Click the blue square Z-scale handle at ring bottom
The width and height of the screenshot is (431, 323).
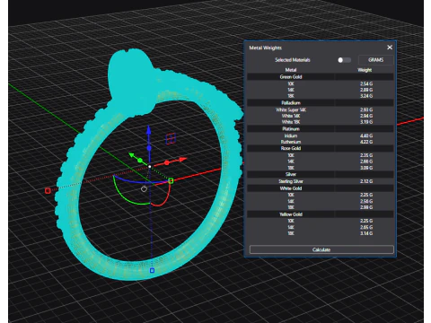pyautogui.click(x=152, y=270)
